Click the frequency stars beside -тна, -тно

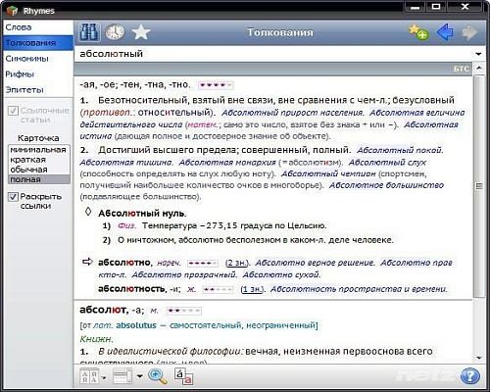(x=216, y=85)
